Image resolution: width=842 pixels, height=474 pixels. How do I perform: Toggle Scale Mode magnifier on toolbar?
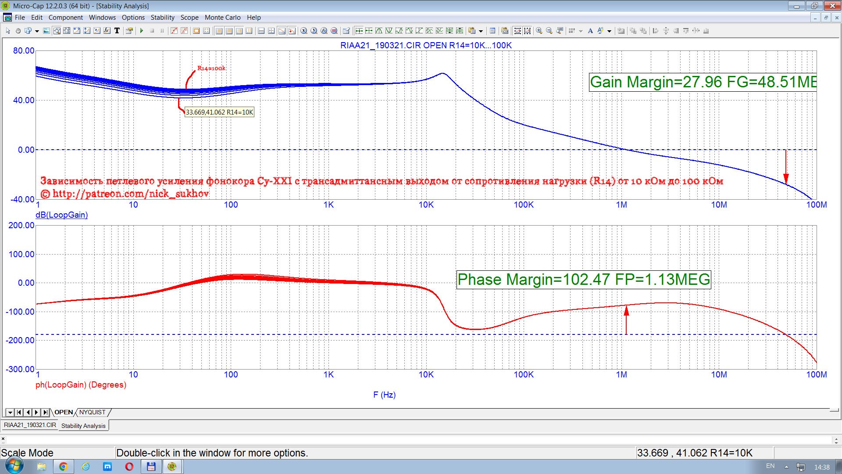pyautogui.click(x=57, y=31)
